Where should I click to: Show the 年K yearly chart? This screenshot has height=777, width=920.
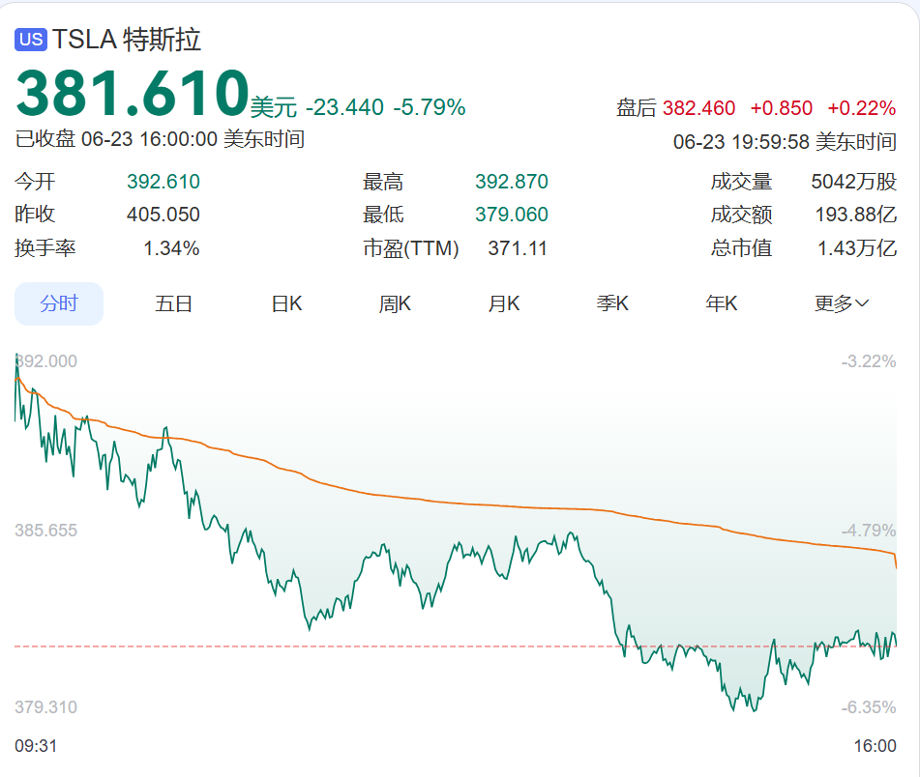pyautogui.click(x=722, y=303)
